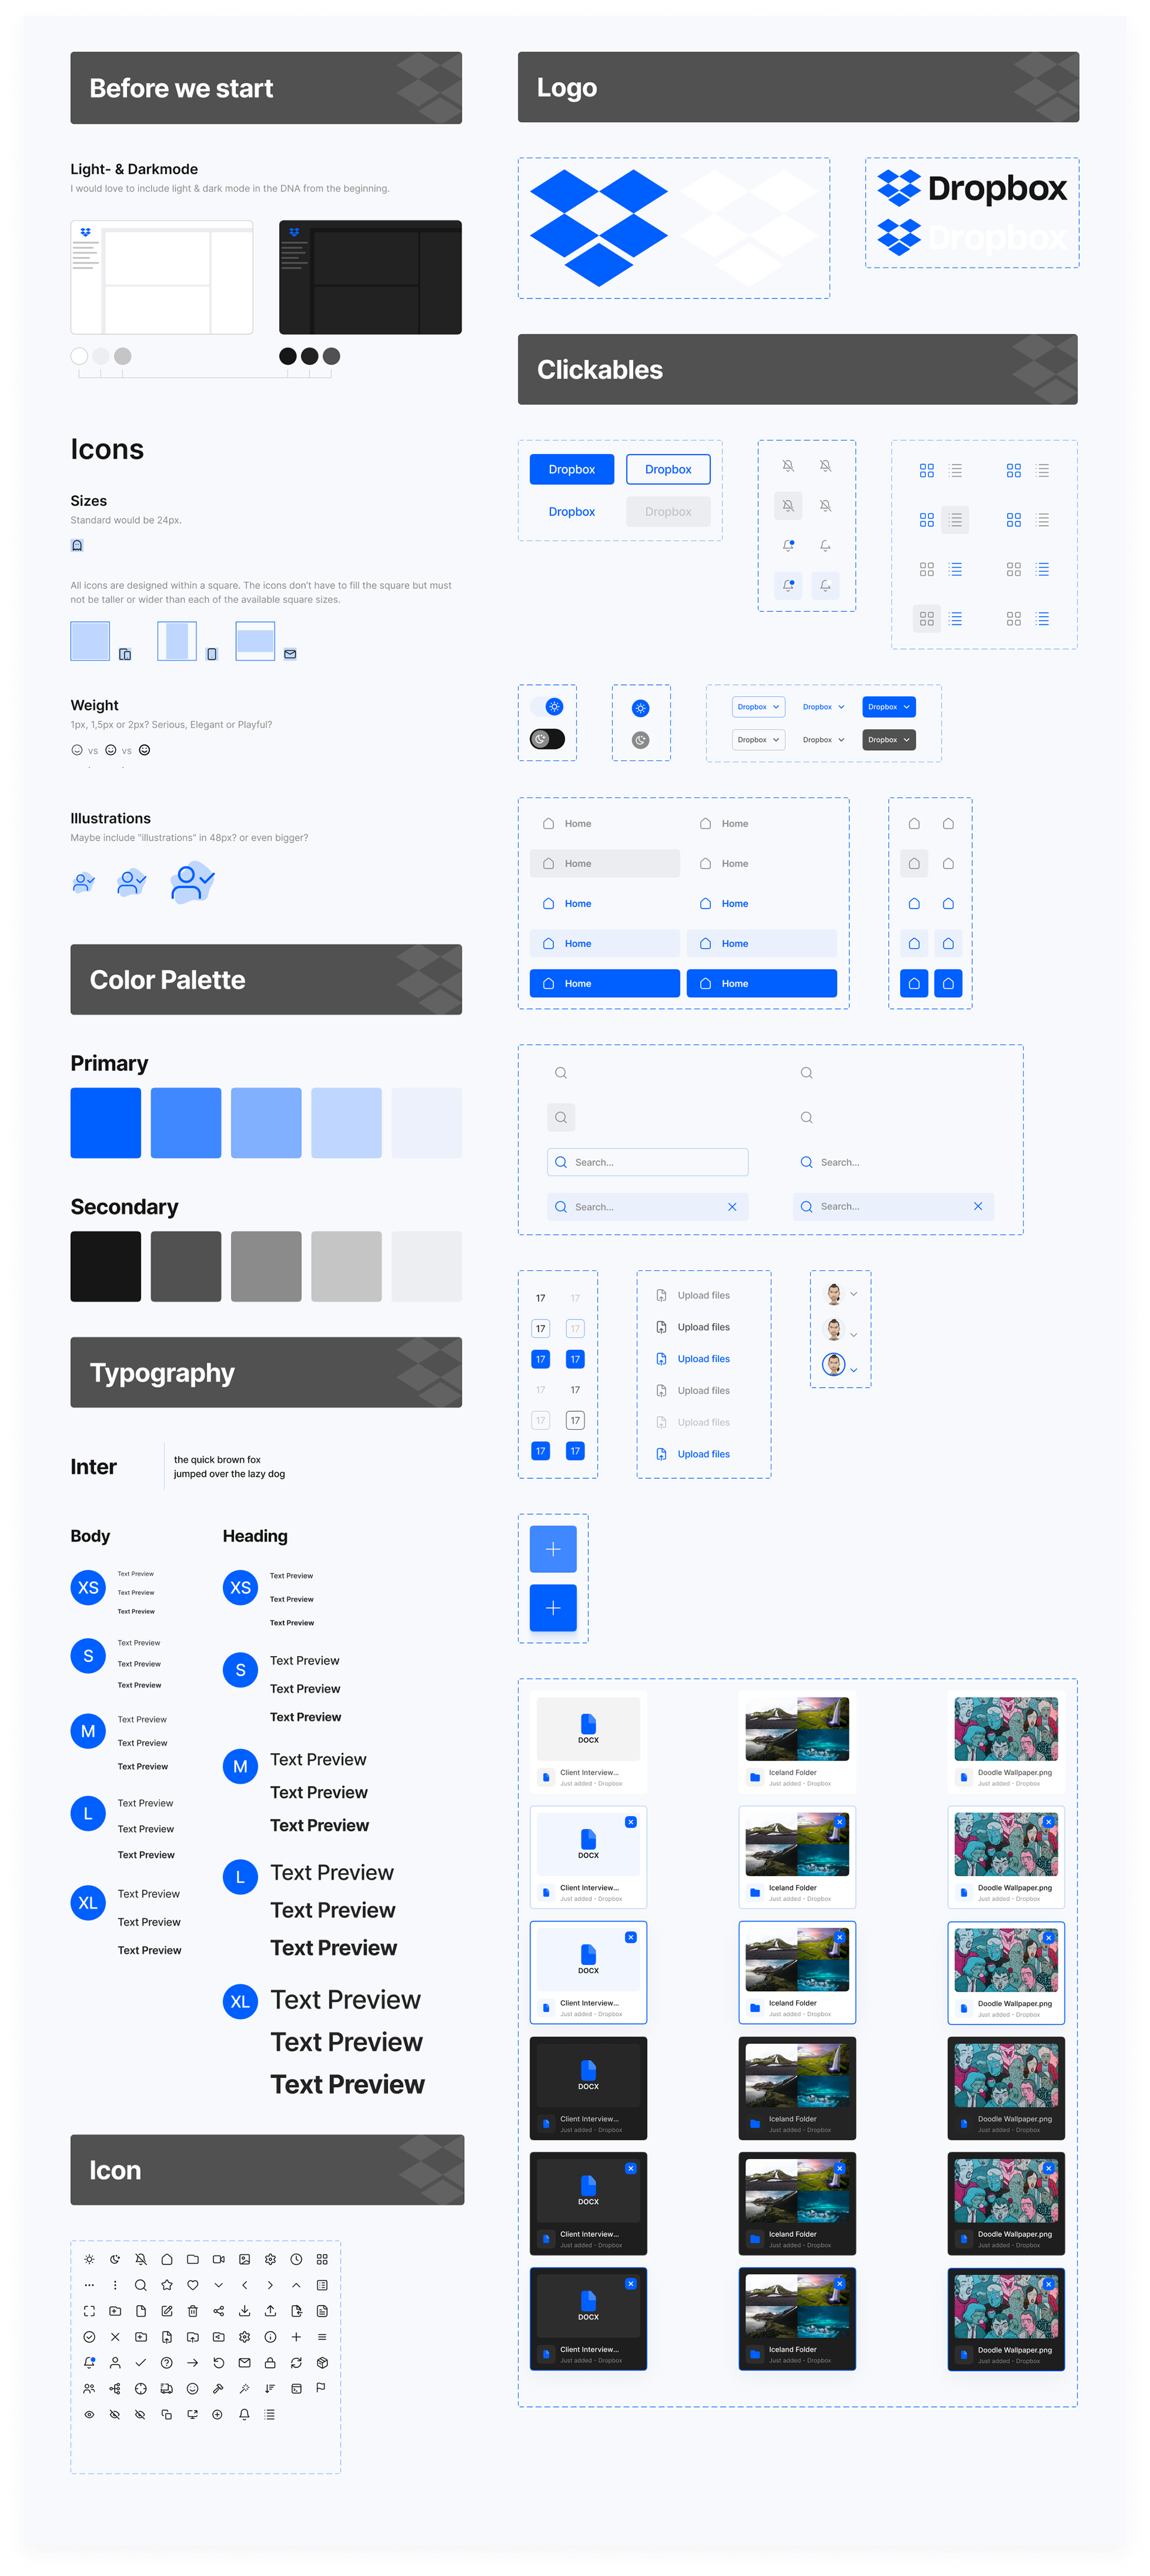1150x2576 pixels.
Task: Select the darkest blue primary color swatch
Action: coord(106,1123)
